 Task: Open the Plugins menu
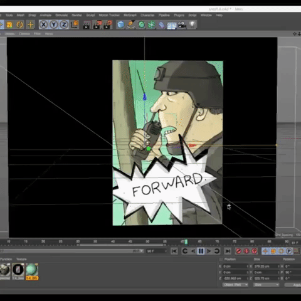(x=179, y=15)
